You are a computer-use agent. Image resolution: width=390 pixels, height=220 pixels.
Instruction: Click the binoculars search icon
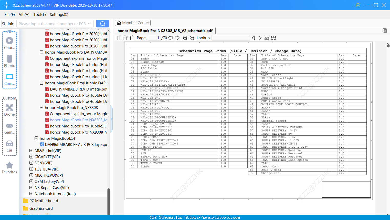[x=273, y=38]
